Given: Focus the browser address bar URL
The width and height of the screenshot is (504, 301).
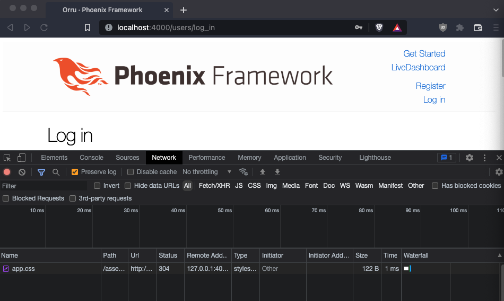Looking at the screenshot, I should (166, 28).
